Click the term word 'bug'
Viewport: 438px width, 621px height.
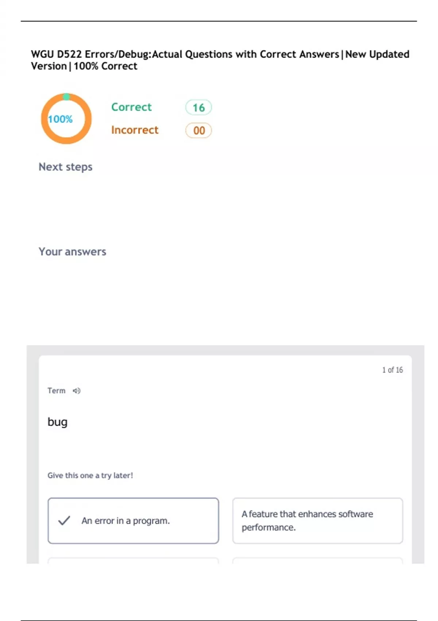[x=58, y=422]
